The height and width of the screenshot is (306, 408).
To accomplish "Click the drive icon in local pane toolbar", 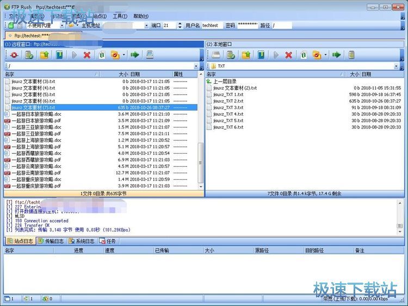I will [216, 55].
